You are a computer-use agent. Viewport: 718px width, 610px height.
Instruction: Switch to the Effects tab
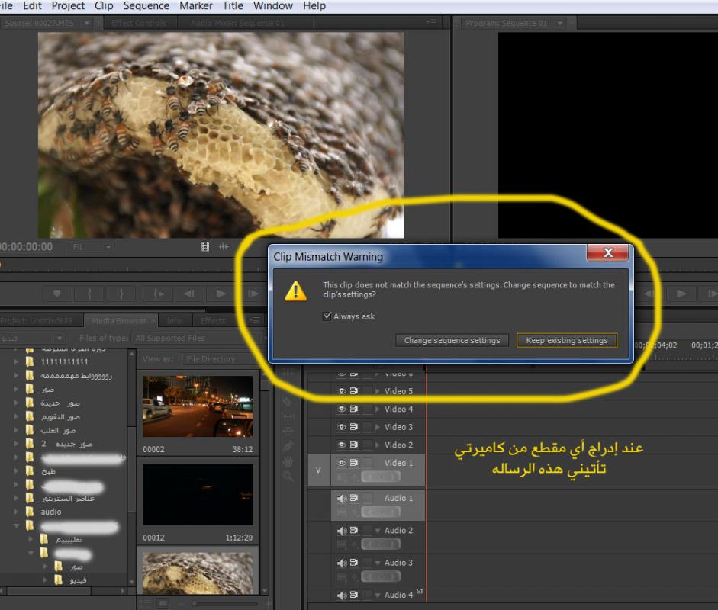(x=213, y=321)
